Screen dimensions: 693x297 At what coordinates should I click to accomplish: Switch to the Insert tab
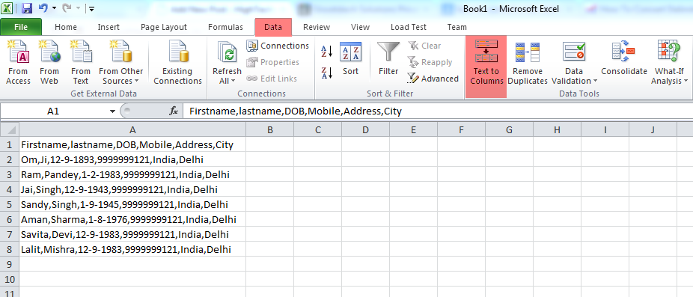click(x=109, y=27)
